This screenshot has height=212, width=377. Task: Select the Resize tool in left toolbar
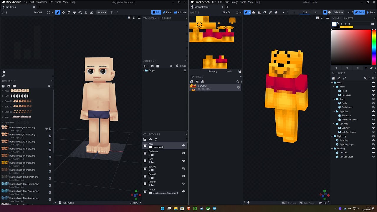(63, 12)
